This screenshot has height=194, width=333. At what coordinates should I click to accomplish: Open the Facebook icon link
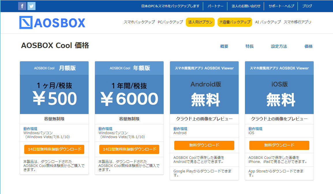(x=22, y=6)
